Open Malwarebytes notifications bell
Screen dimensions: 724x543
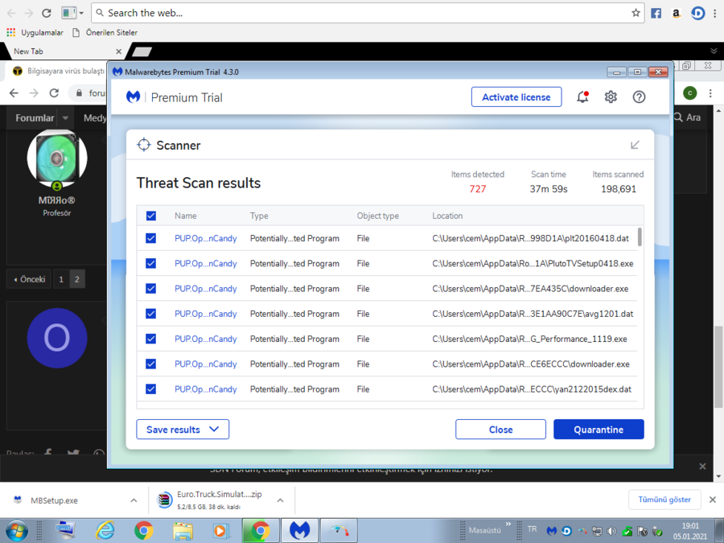582,97
